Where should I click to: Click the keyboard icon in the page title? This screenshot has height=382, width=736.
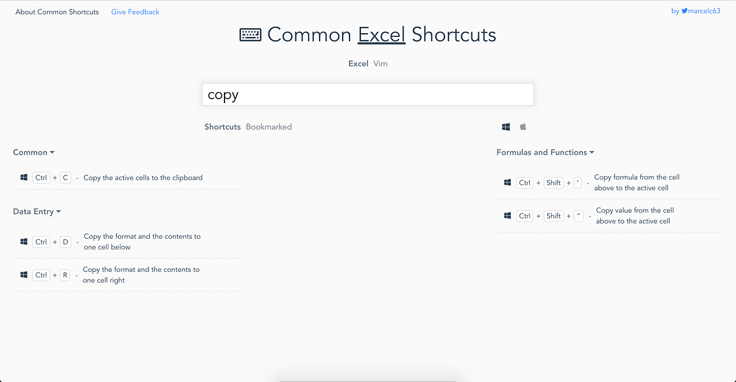[x=250, y=34]
